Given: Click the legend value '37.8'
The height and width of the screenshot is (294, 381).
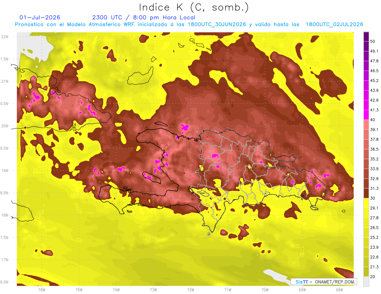Looking at the screenshot, I should point(374,139).
